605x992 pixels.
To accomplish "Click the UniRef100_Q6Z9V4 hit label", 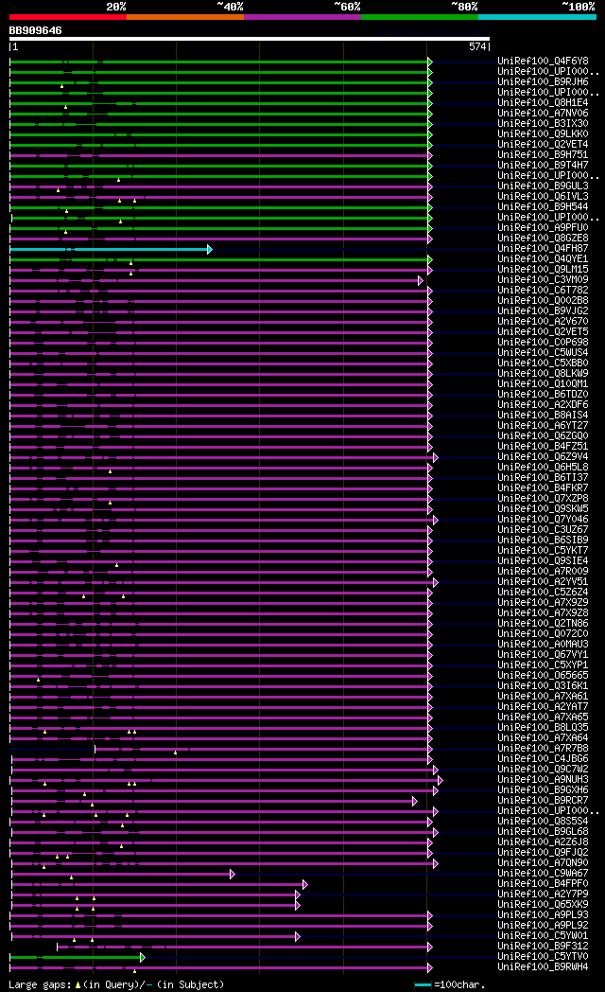I will [543, 457].
